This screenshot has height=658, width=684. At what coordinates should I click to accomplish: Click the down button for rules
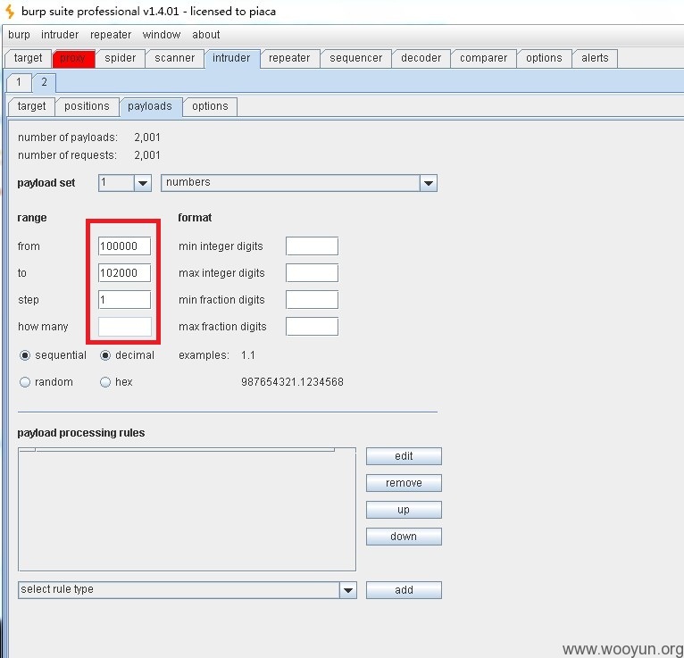coord(404,537)
